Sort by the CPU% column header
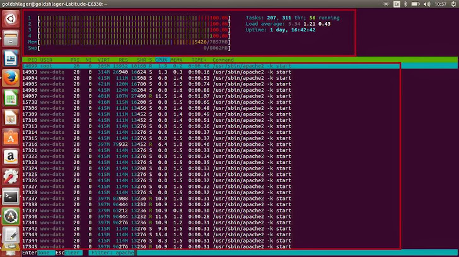The height and width of the screenshot is (257, 459). coord(161,60)
